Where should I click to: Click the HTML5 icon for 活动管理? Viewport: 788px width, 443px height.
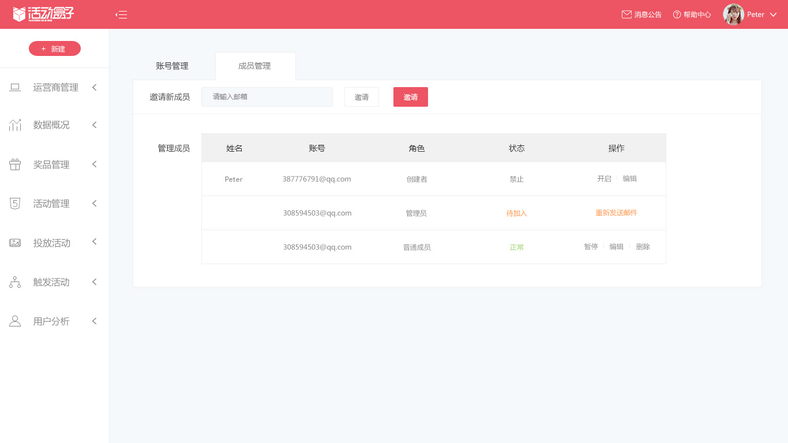coord(15,204)
